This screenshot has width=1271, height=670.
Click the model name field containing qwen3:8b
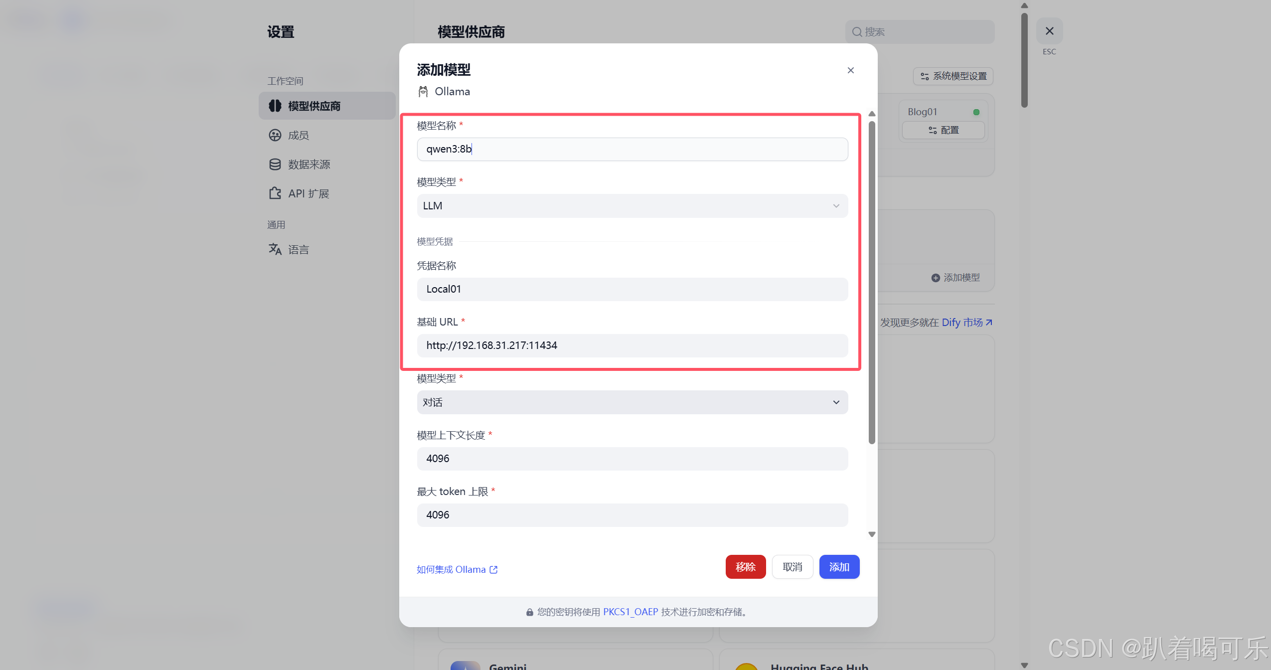[x=632, y=149]
